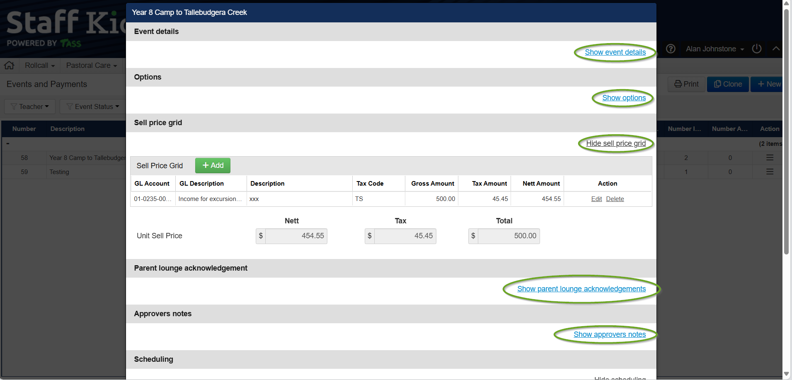Show event details link
Image resolution: width=792 pixels, height=380 pixels.
pyautogui.click(x=615, y=52)
